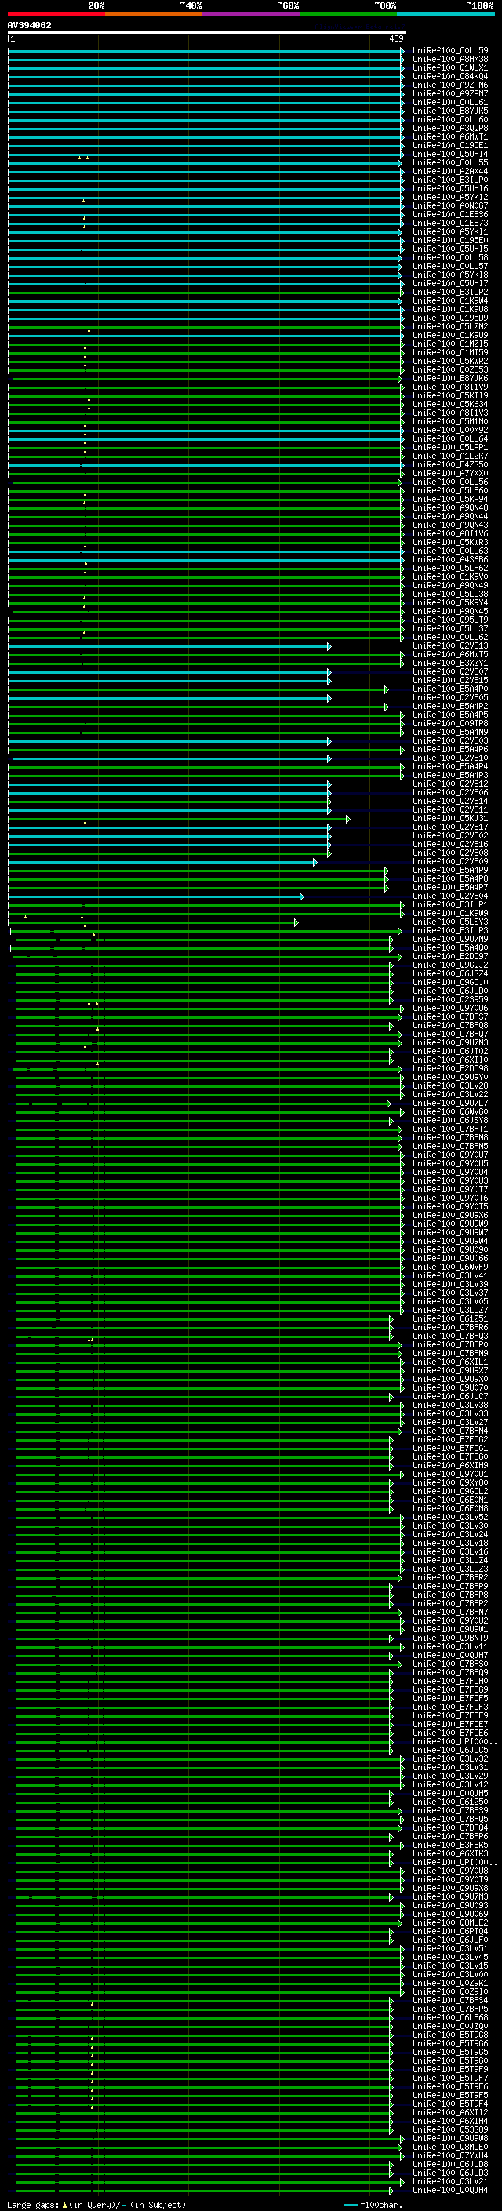Select the UniRef100_Q2VB04 label
This screenshot has width=502, height=2211.
point(450,896)
